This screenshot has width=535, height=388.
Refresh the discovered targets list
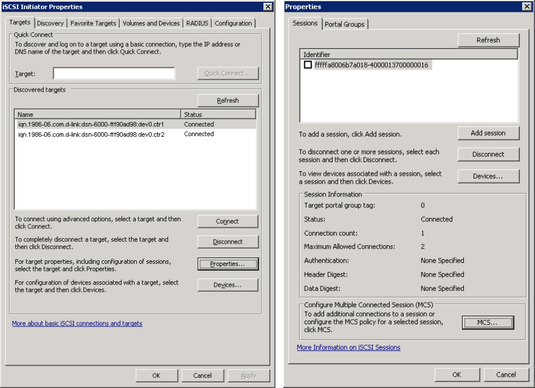227,101
